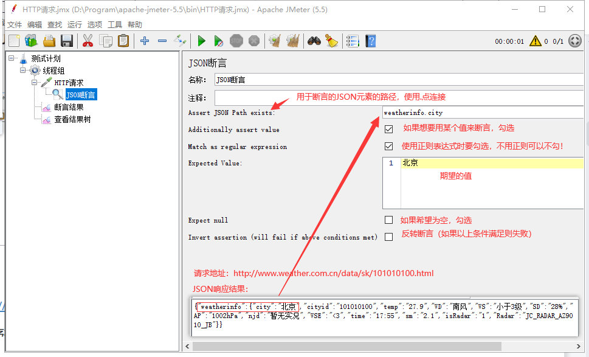Screen dimensions: 589x357
Task: Click the Stop test icon
Action: click(236, 41)
